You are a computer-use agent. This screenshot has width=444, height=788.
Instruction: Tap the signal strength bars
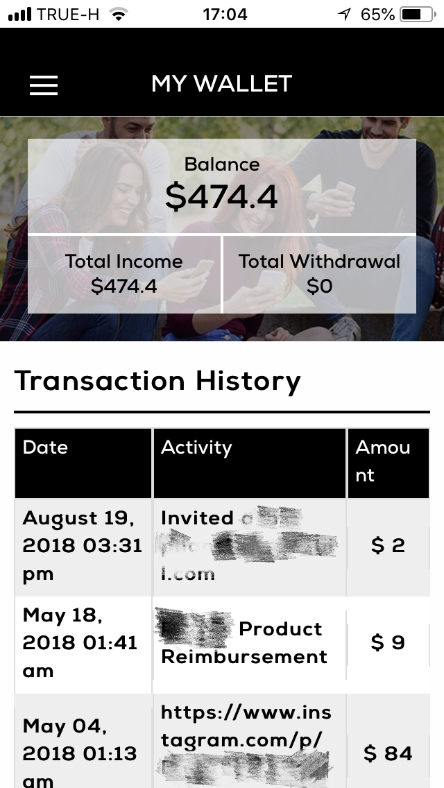pos(19,14)
